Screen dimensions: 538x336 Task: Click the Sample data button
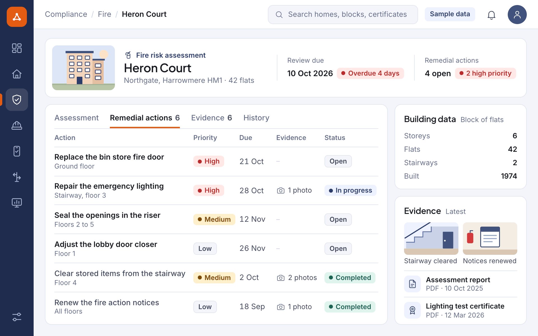(450, 14)
